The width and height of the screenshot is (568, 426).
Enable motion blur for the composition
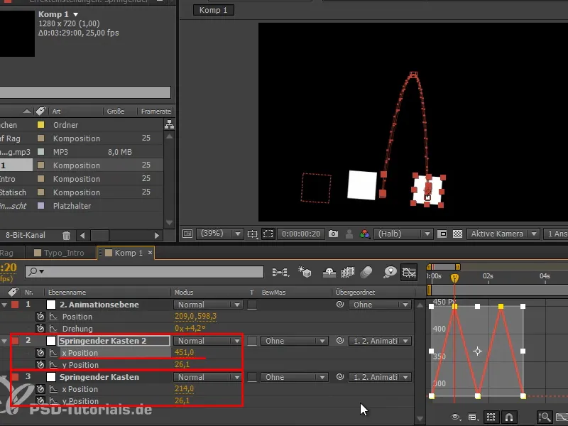(x=366, y=272)
